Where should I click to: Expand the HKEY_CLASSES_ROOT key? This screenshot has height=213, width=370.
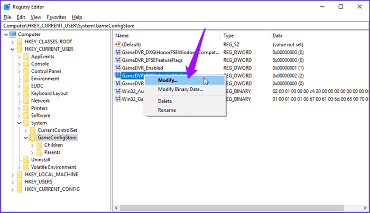13,42
